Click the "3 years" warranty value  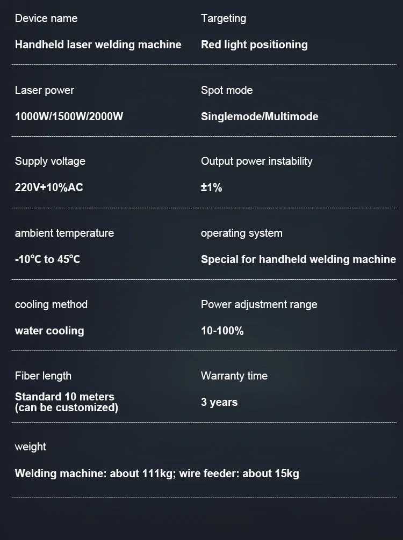coord(219,402)
